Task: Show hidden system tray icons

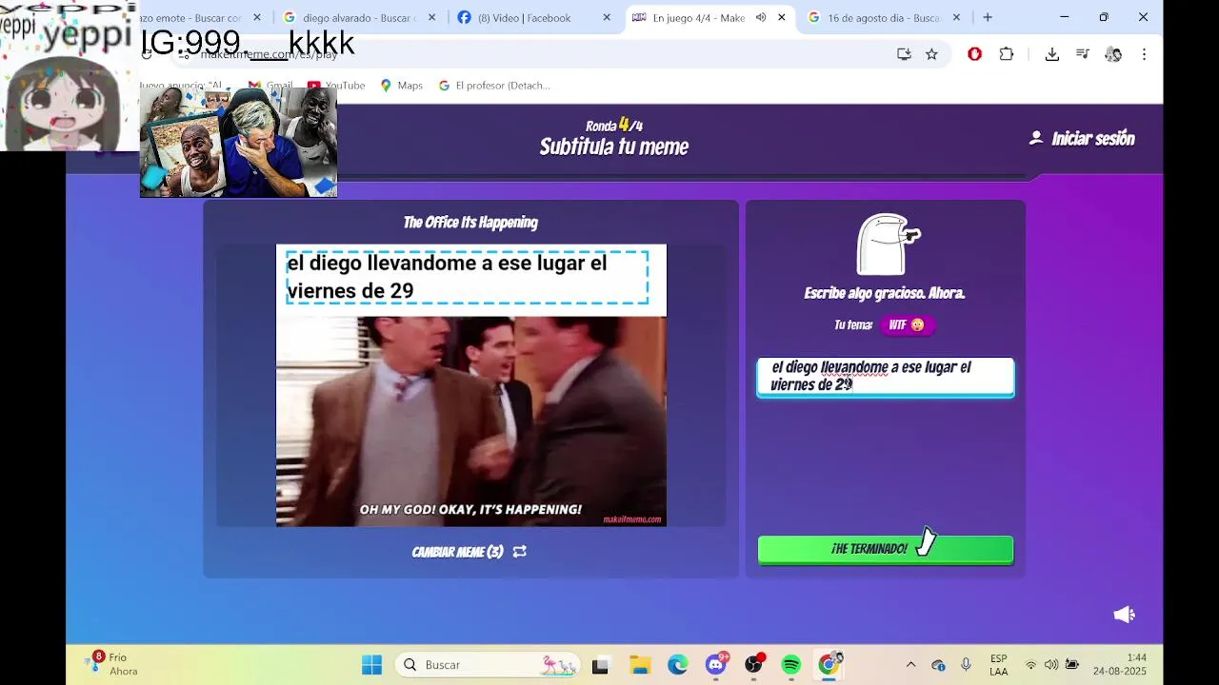Action: click(910, 665)
